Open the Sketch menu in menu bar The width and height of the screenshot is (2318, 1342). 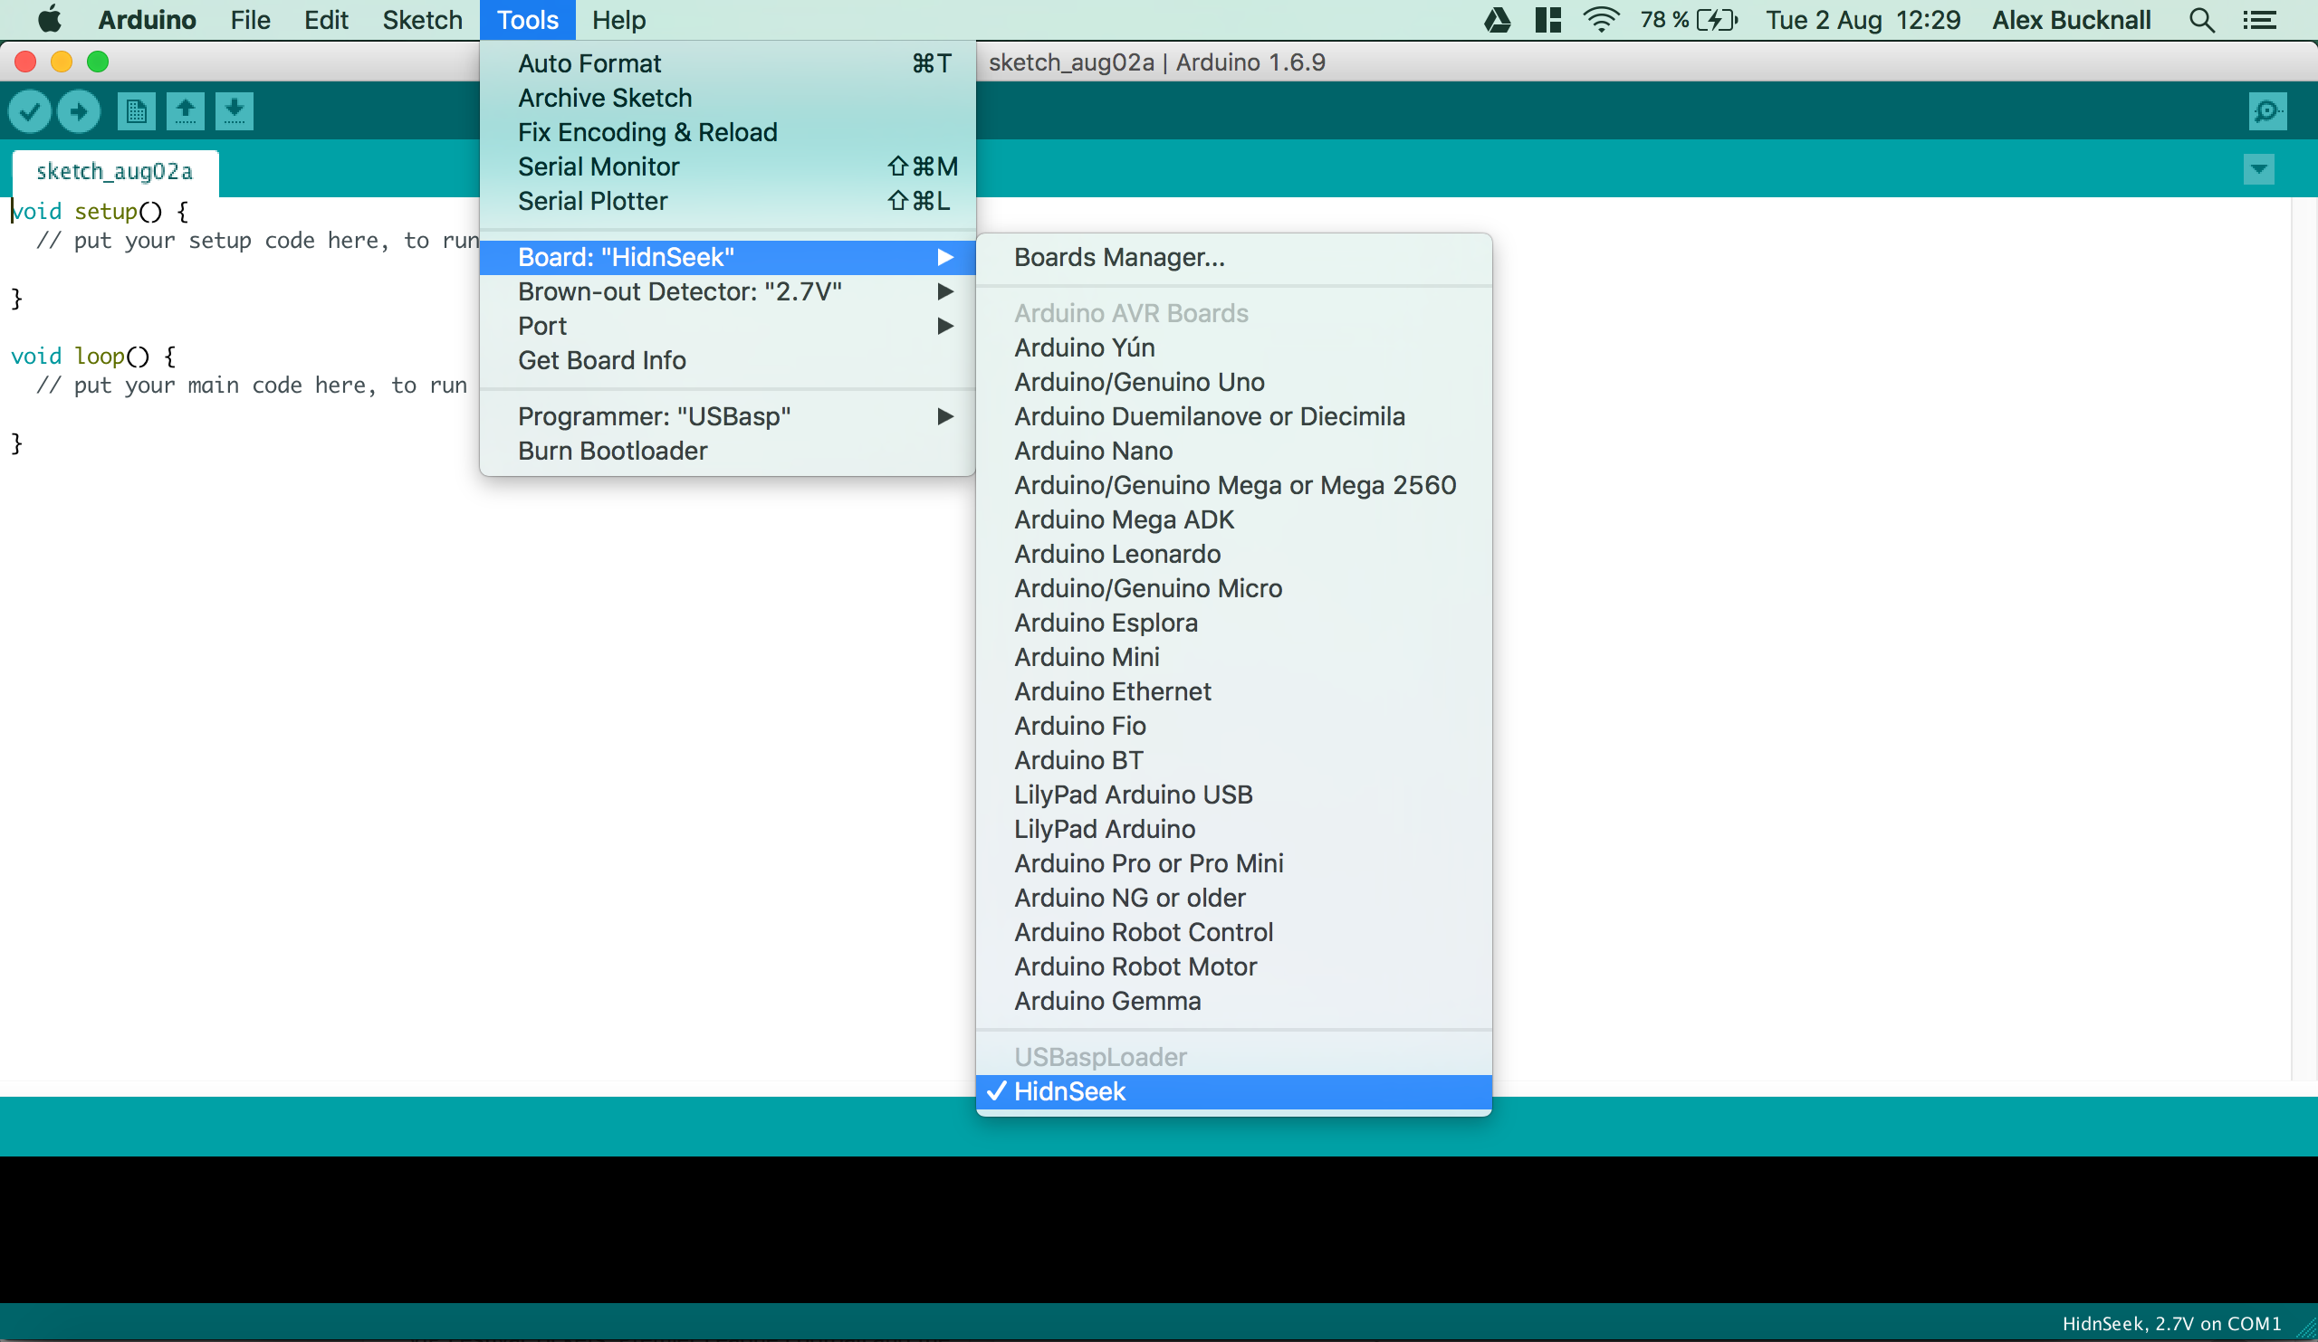[421, 20]
